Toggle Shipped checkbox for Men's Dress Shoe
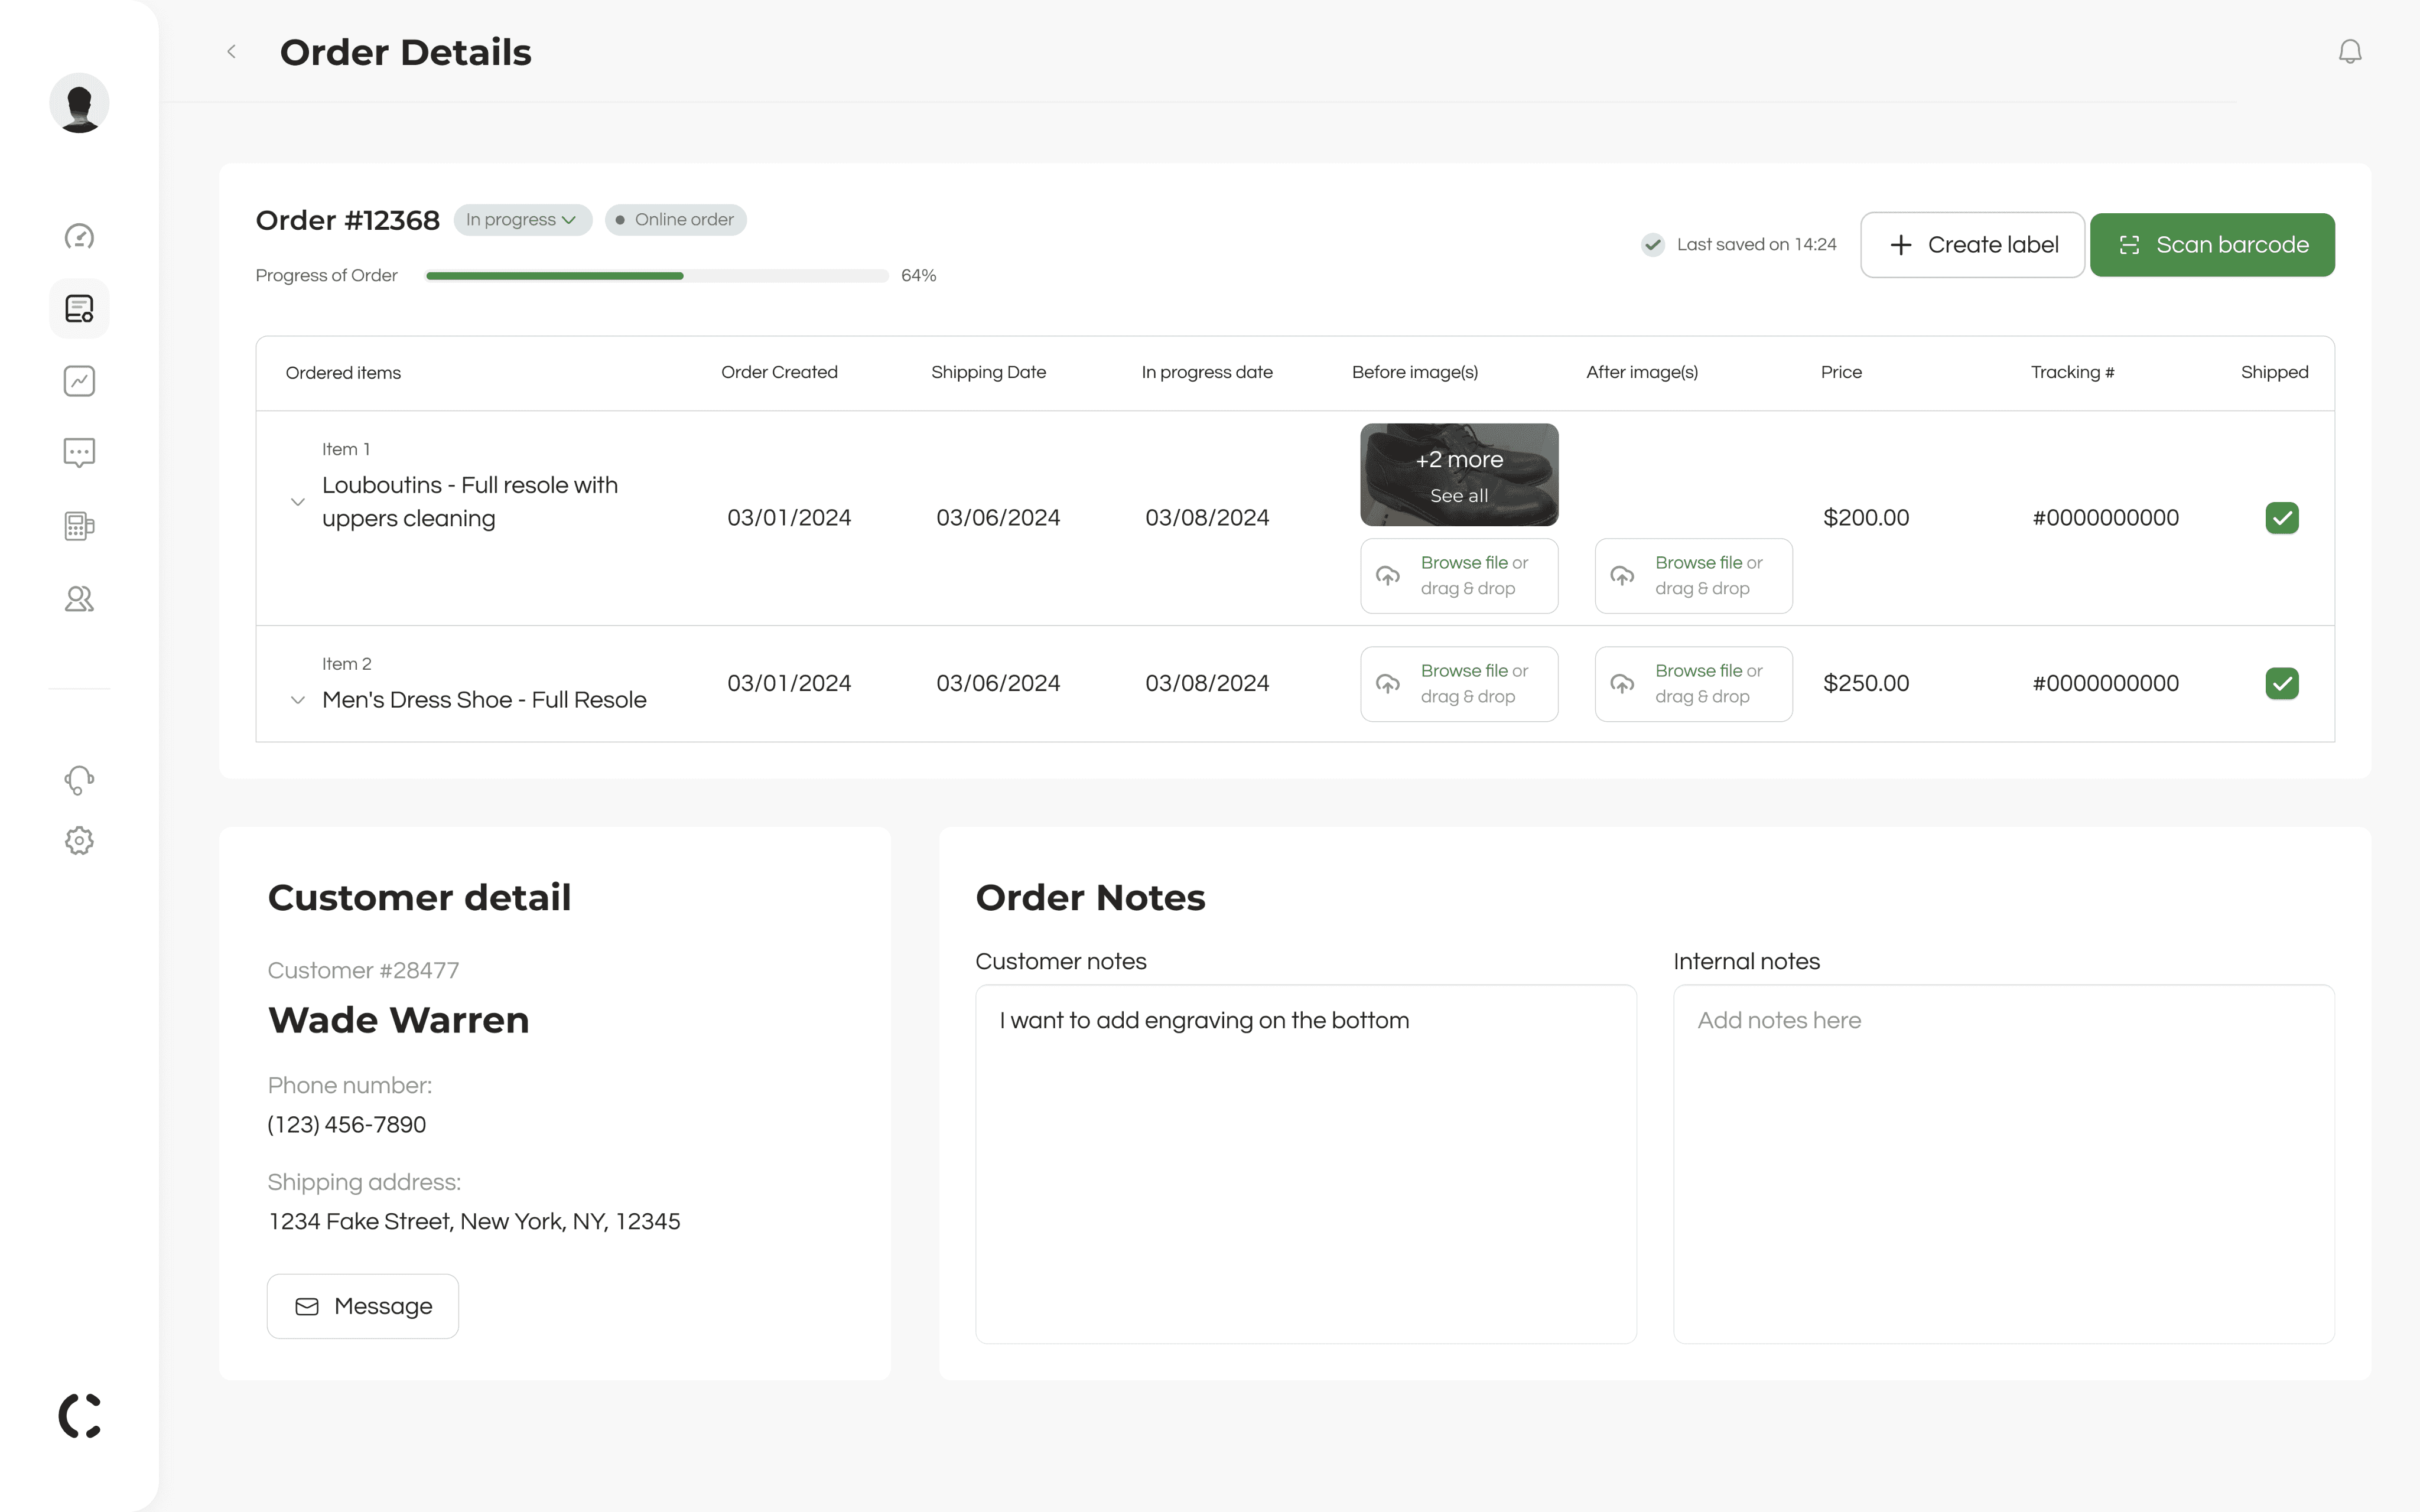Viewport: 2420px width, 1512px height. pyautogui.click(x=2282, y=684)
